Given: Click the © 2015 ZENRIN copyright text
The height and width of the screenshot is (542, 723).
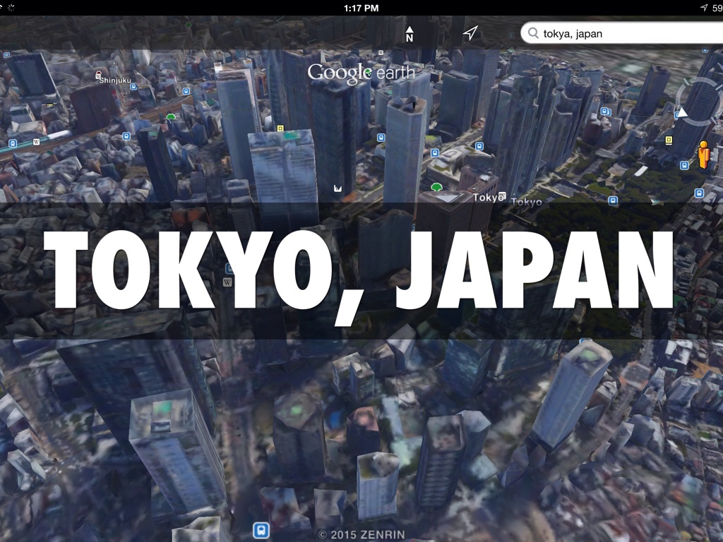Looking at the screenshot, I should click(x=361, y=535).
